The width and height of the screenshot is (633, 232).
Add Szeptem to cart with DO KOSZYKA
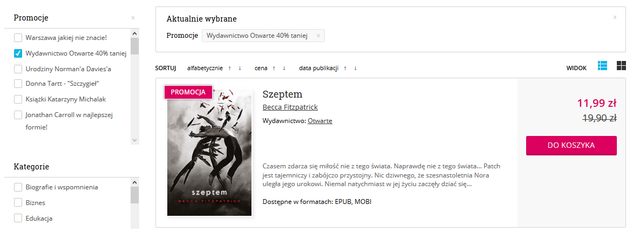tap(571, 145)
